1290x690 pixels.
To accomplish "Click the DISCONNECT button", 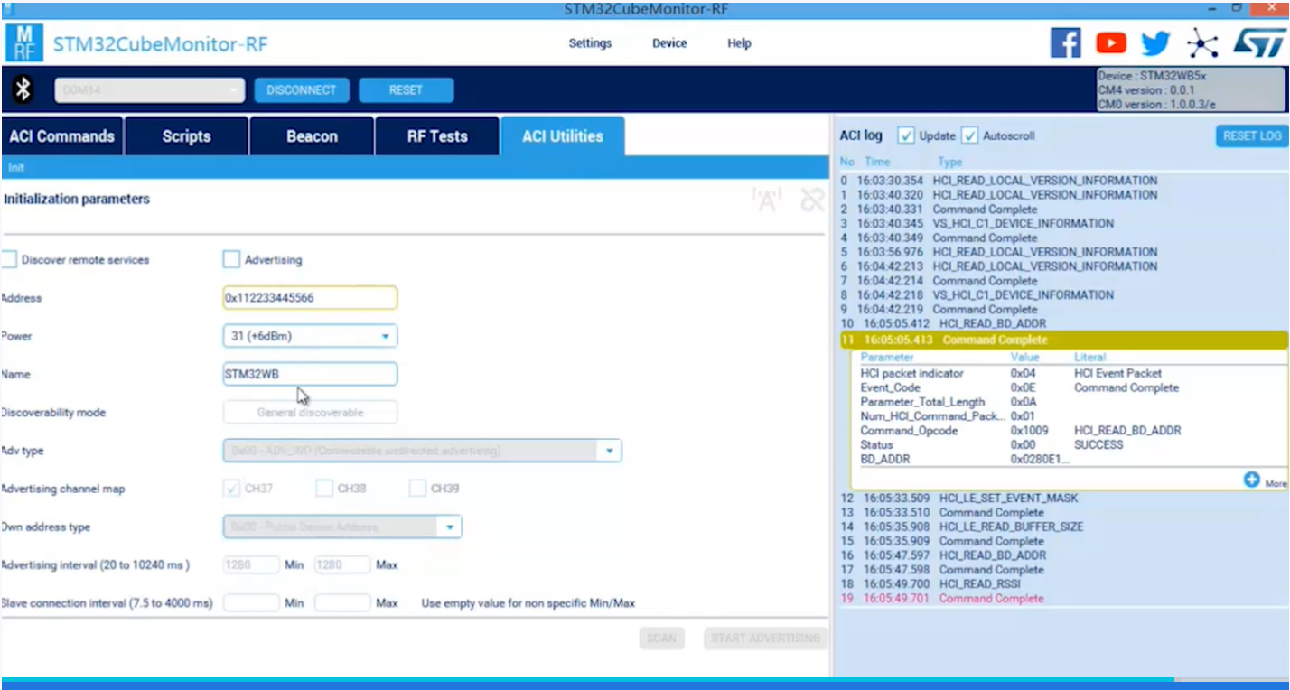I will 302,90.
